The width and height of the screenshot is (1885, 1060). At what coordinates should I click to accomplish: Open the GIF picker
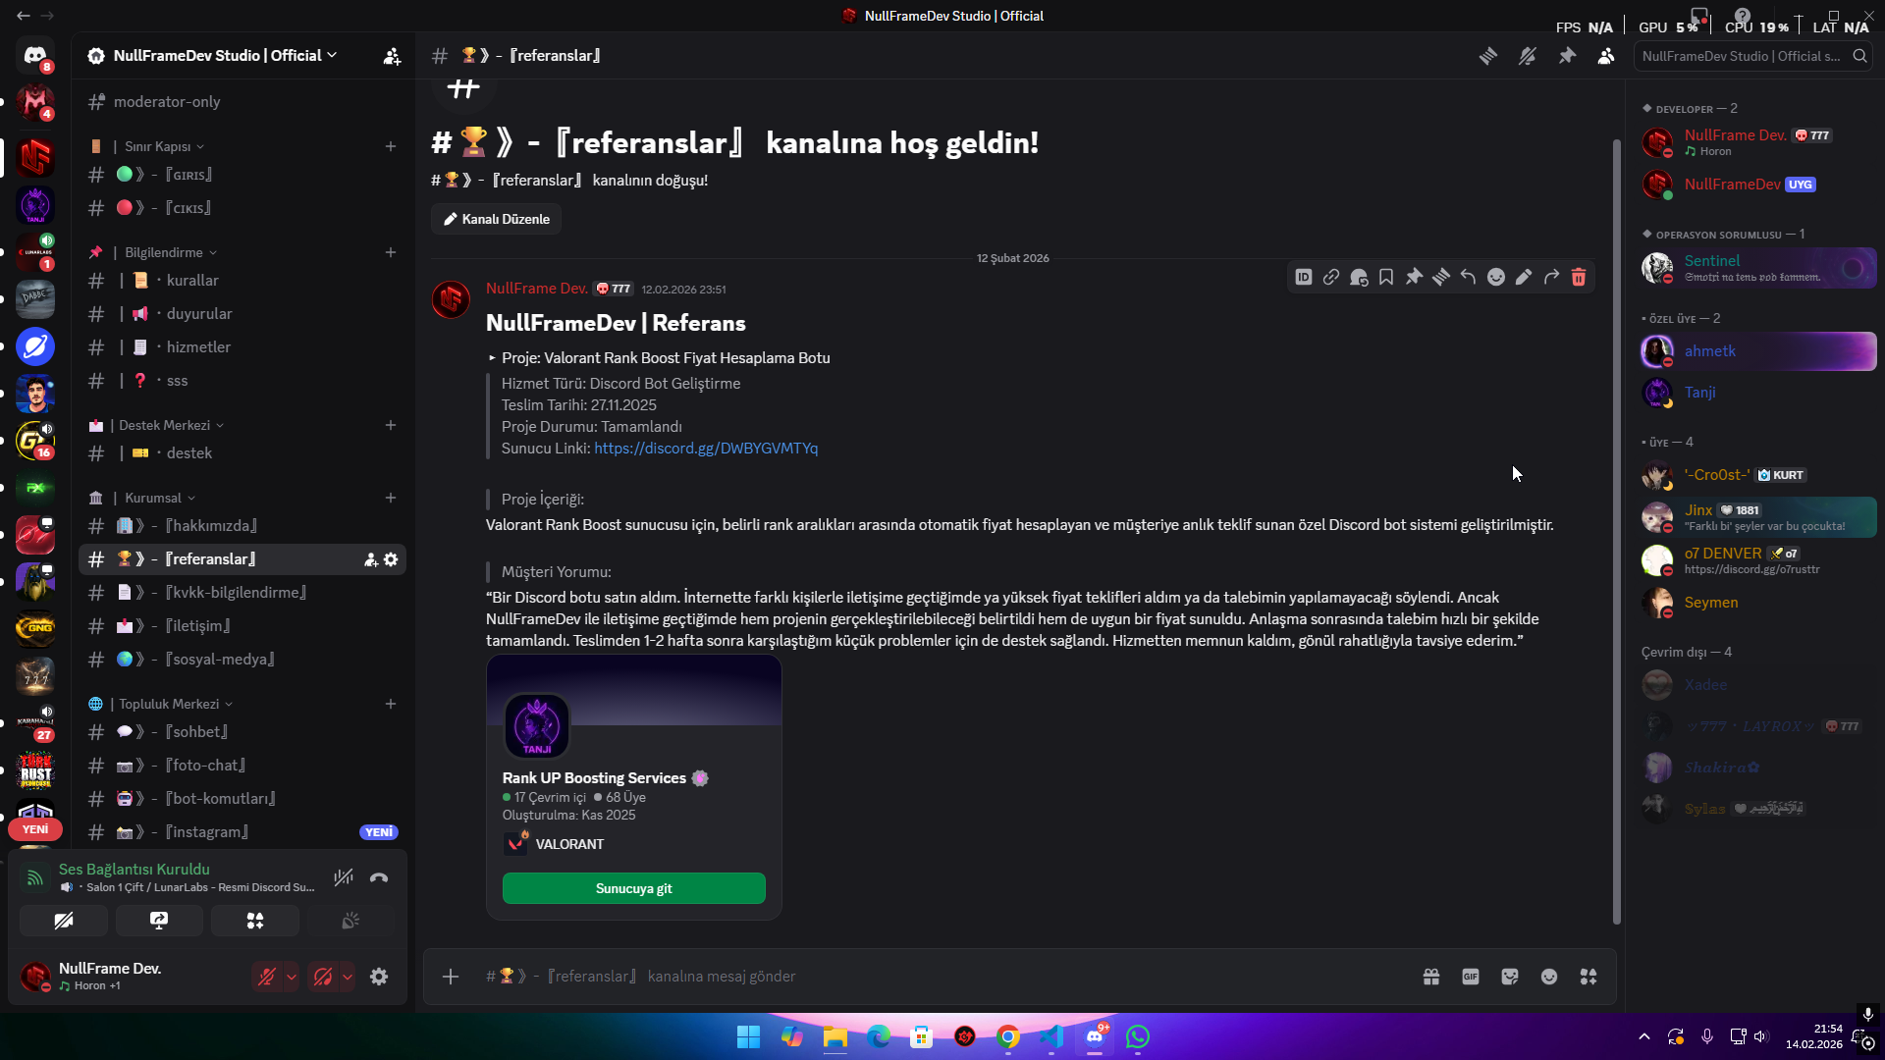click(1471, 977)
